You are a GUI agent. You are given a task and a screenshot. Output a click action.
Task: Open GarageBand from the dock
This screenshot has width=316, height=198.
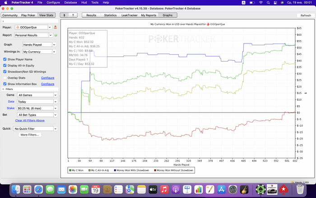244,189
